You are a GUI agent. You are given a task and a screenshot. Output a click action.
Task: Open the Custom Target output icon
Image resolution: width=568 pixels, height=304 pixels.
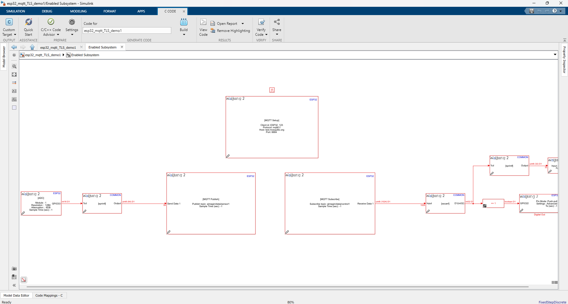tap(9, 22)
